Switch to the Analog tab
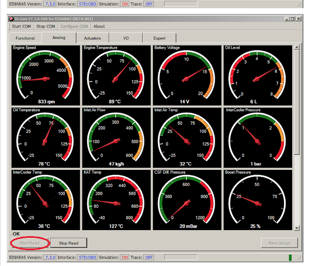The width and height of the screenshot is (310, 266). 59,37
